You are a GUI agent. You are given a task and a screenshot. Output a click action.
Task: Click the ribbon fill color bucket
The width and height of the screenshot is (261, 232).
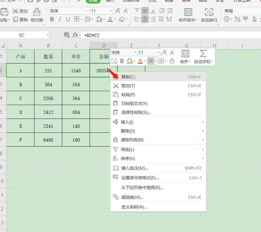(x=99, y=19)
